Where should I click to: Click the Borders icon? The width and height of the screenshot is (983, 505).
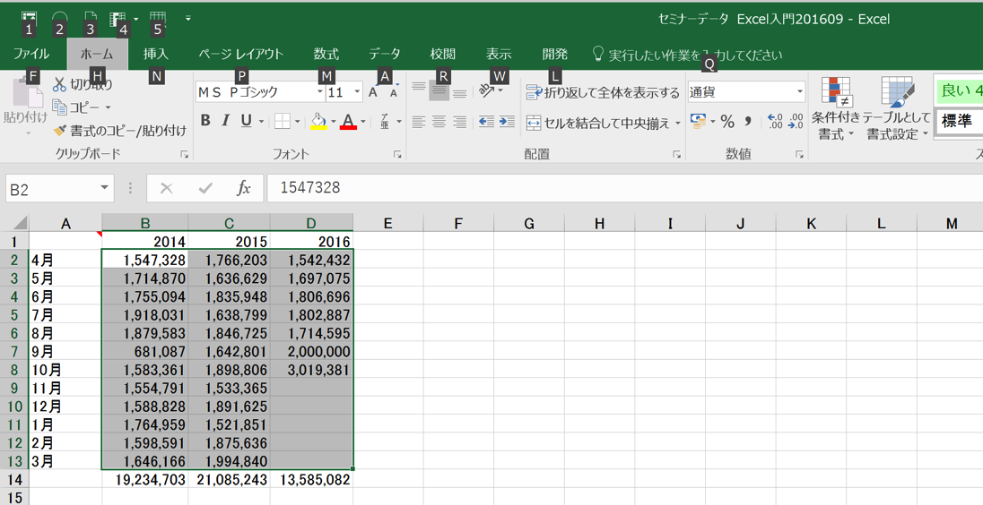[283, 121]
